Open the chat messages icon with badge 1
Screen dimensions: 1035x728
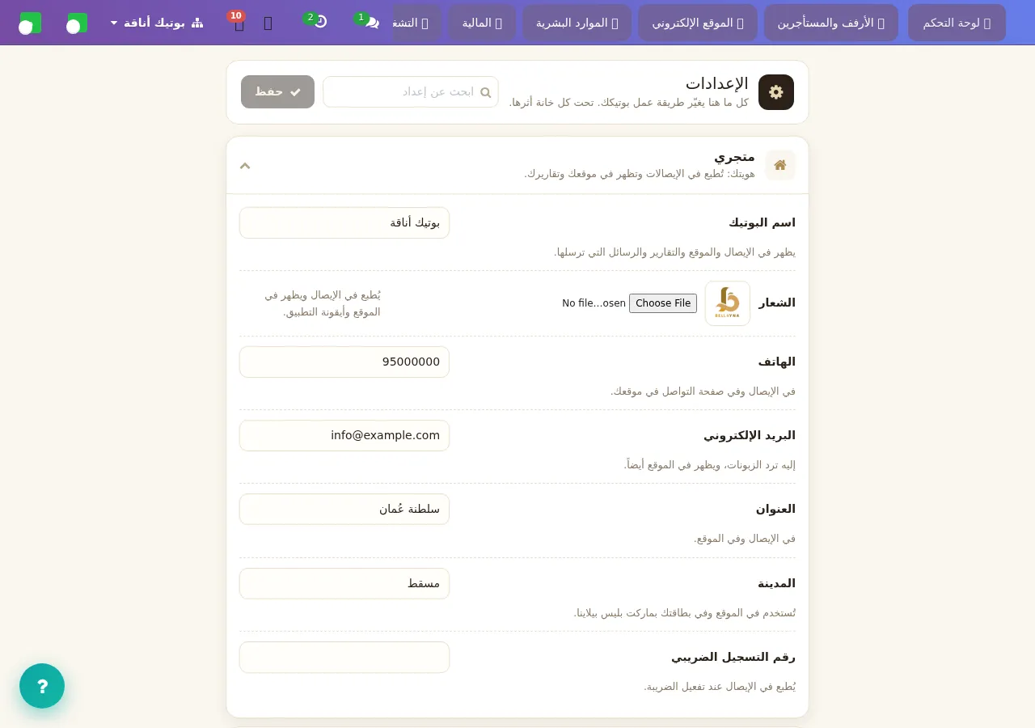click(371, 23)
